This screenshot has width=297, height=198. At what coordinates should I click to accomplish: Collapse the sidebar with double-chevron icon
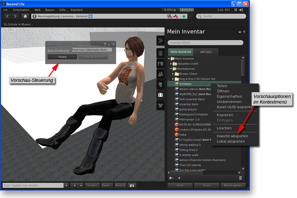coord(160,41)
